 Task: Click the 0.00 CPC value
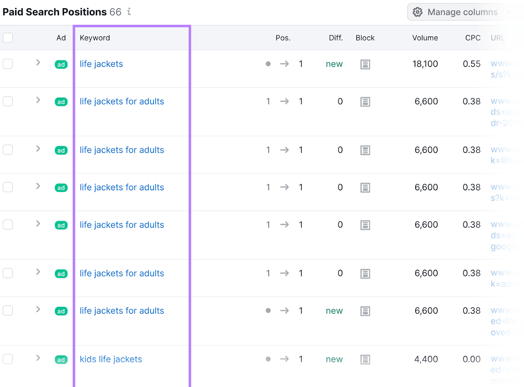point(472,359)
